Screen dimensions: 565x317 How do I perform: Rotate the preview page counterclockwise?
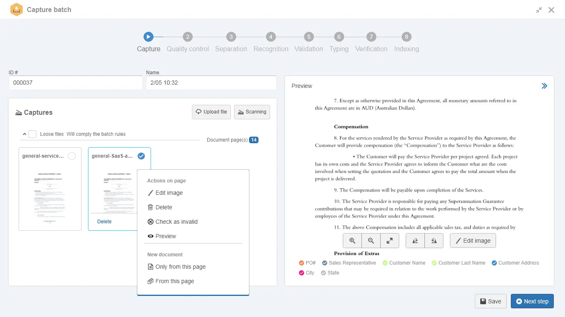click(x=415, y=241)
